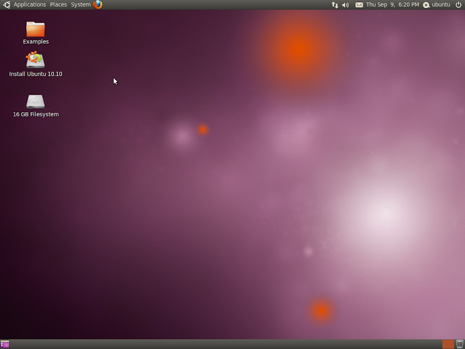Click the Show Desktop button in bottom panel
Screen dimensions: 465x349
coord(5,344)
